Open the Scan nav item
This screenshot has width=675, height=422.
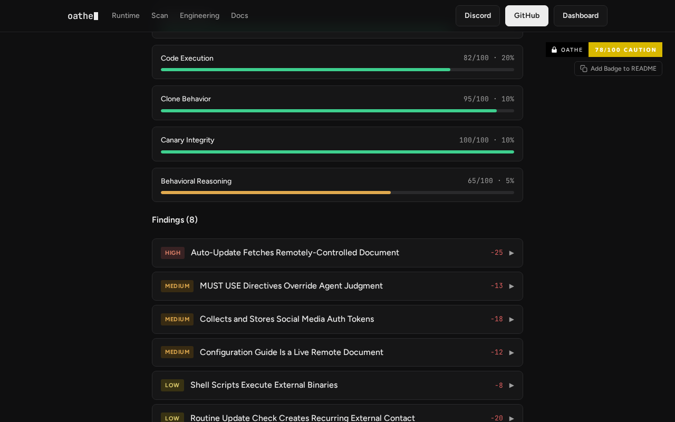[160, 16]
